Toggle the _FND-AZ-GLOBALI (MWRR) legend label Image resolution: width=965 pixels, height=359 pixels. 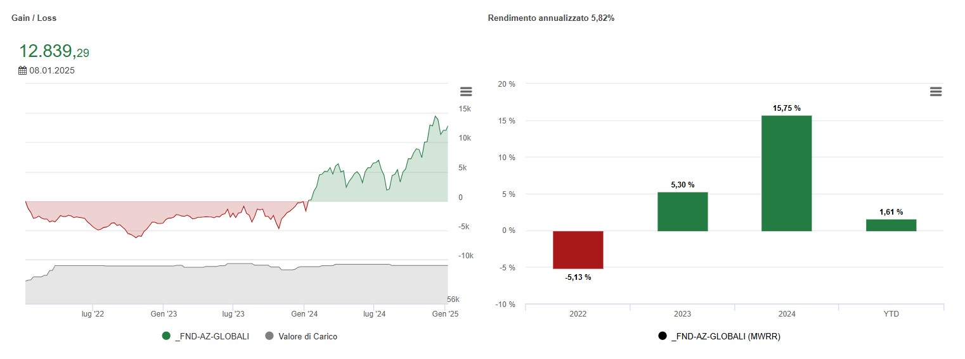point(725,337)
